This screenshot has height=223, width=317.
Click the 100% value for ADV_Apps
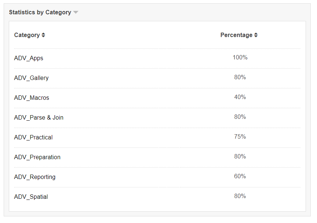click(x=240, y=58)
